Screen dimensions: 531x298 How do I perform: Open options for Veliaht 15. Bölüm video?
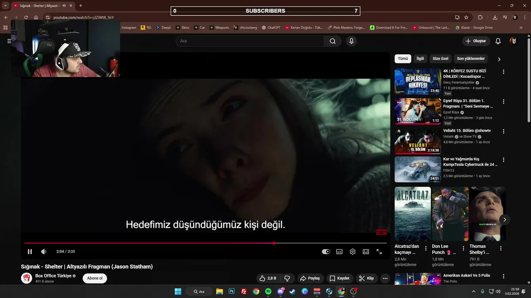[504, 131]
